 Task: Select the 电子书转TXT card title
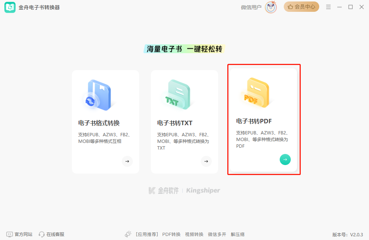[x=175, y=123]
